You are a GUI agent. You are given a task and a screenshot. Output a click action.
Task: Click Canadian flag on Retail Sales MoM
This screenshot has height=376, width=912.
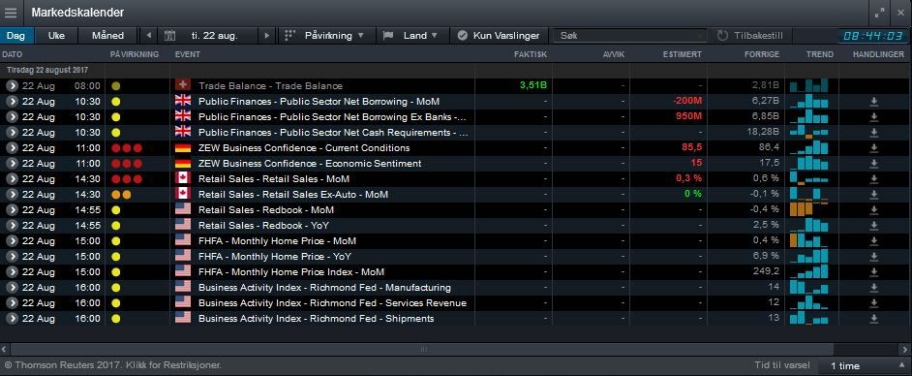[x=183, y=178]
